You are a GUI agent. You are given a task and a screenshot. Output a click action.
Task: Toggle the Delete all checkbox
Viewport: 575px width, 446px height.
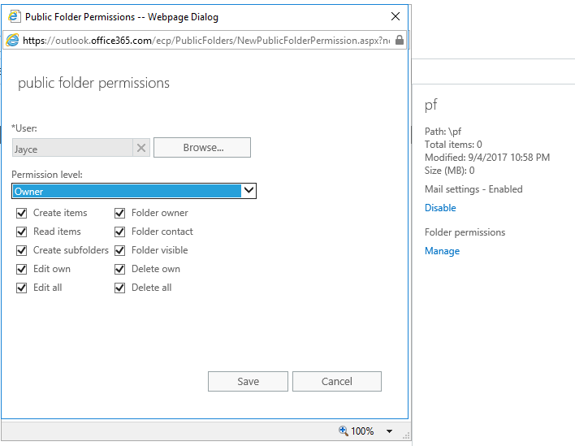tap(120, 288)
